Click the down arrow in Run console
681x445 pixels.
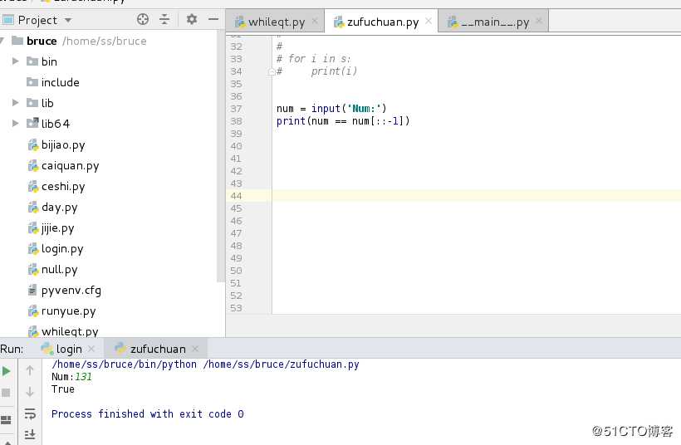pos(30,392)
